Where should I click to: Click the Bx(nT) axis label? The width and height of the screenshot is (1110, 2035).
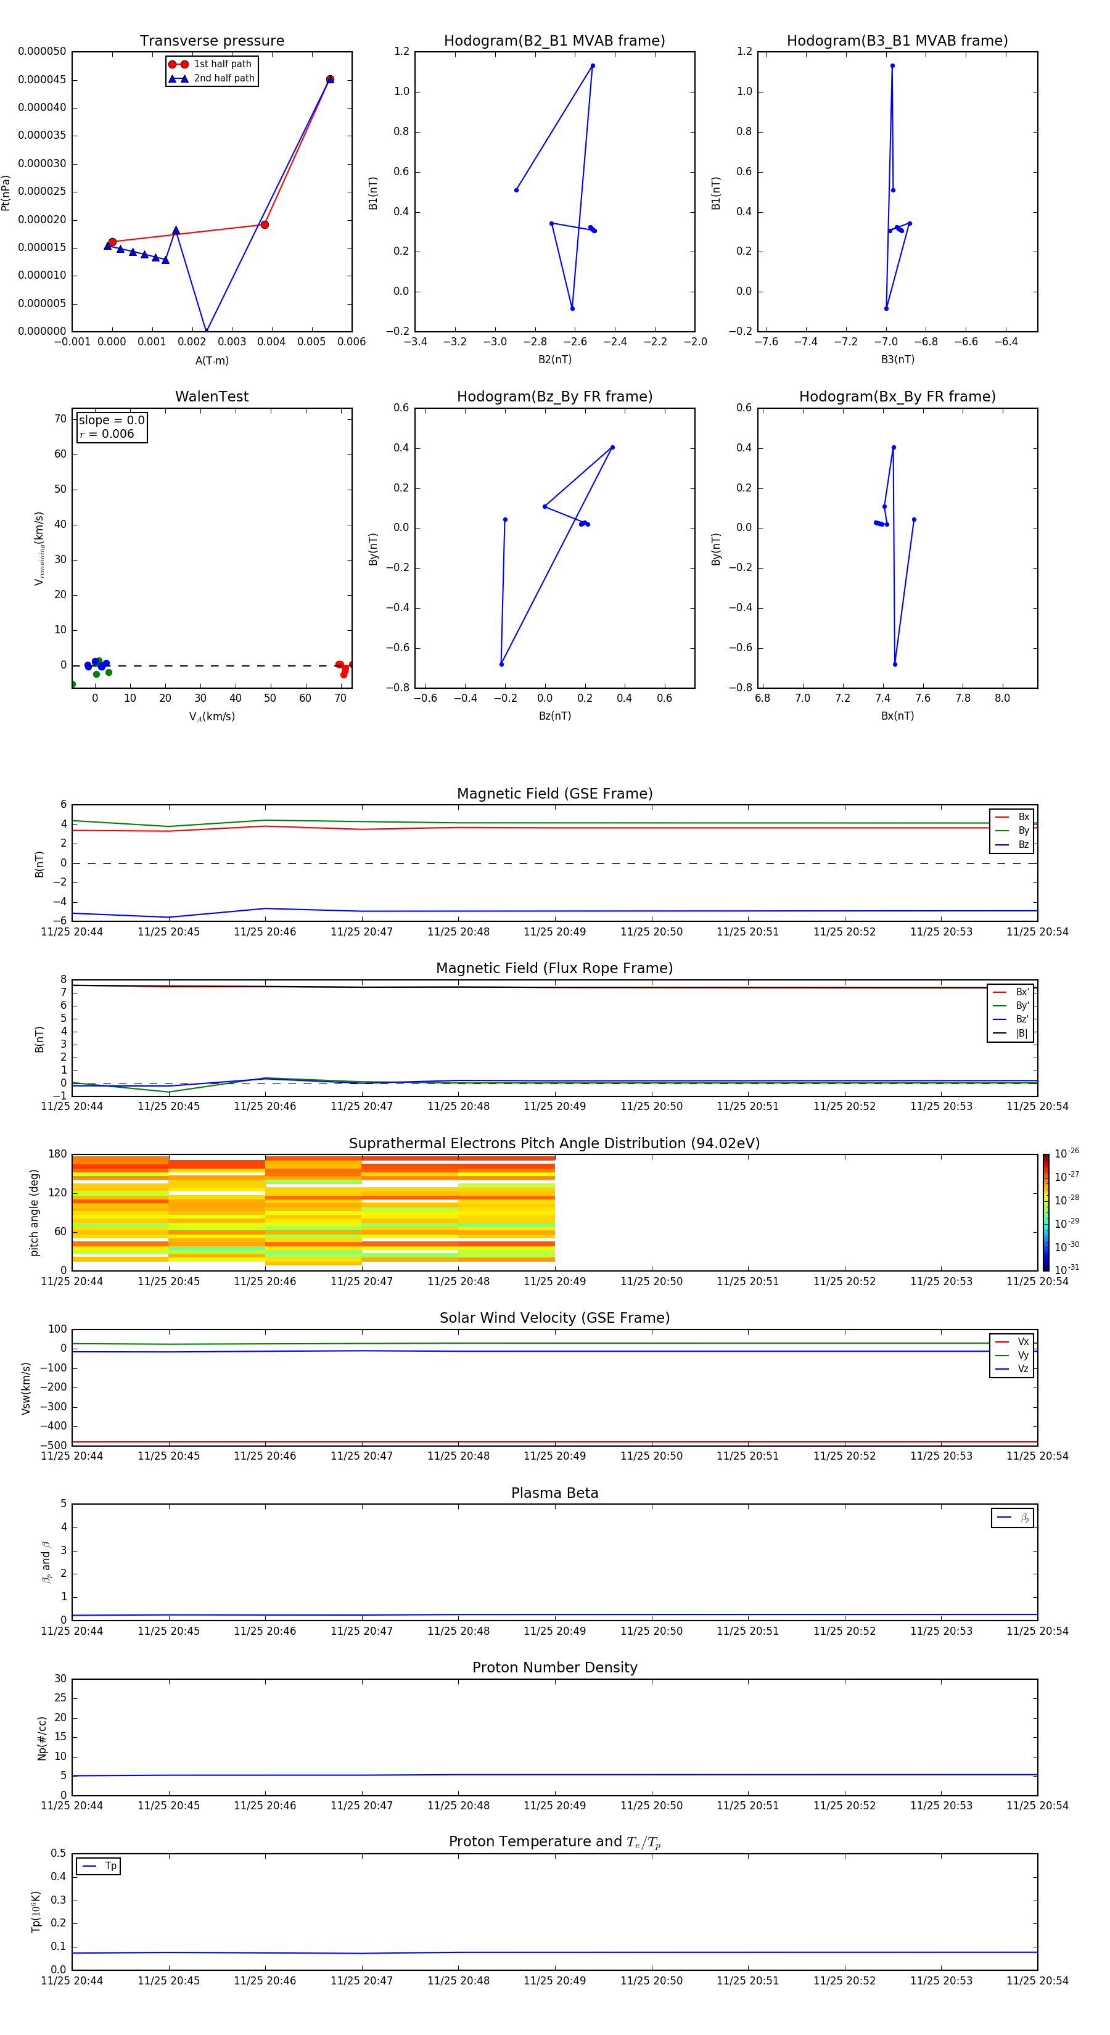coord(897,716)
